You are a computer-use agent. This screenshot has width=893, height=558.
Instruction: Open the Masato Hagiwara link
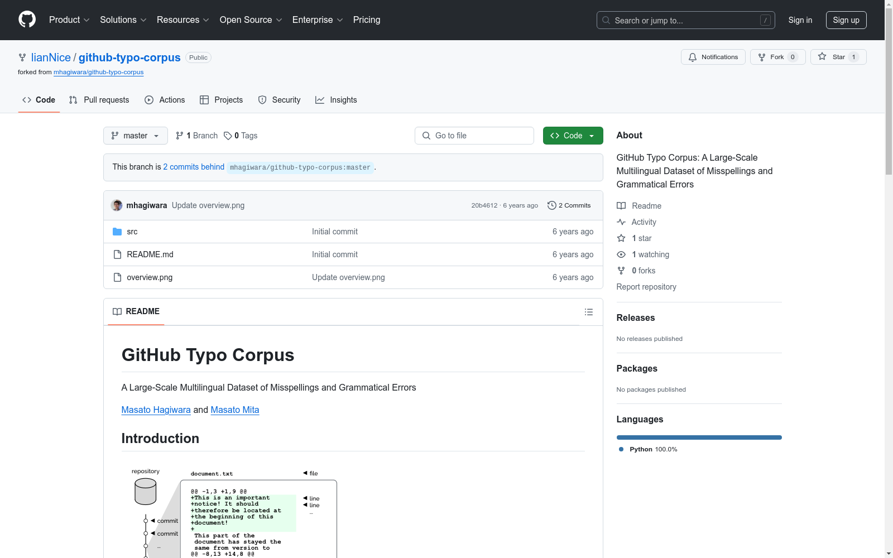(x=156, y=410)
